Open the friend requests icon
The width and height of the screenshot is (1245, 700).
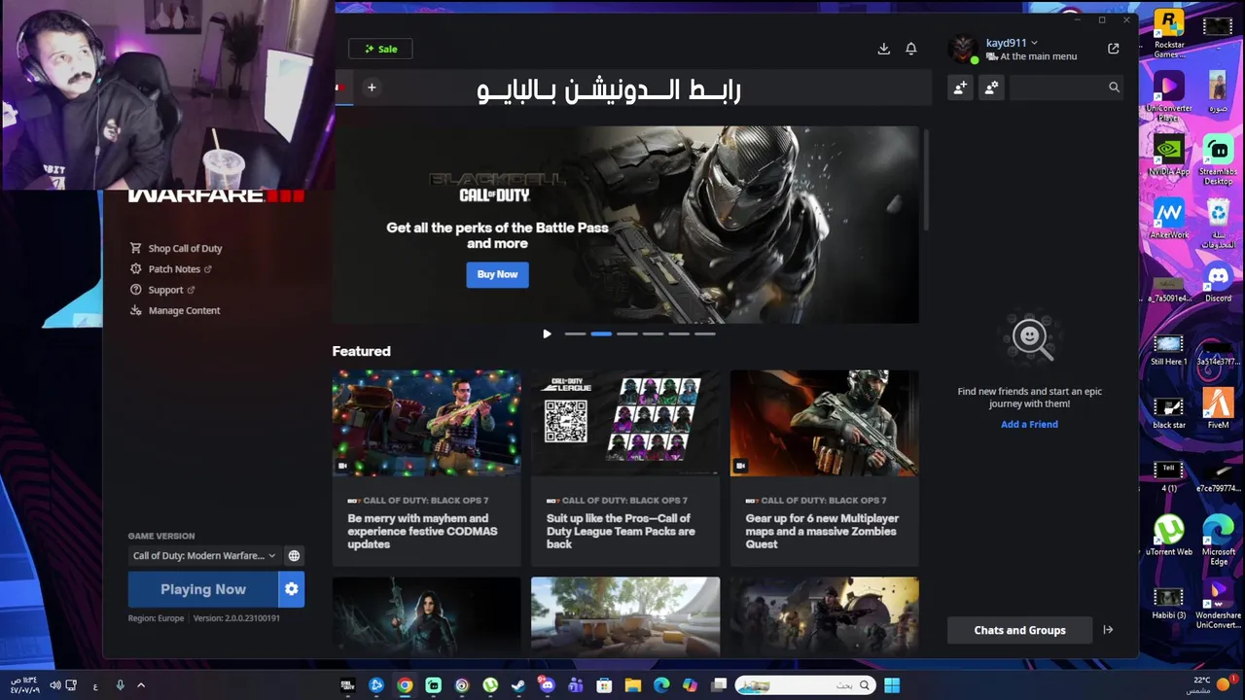click(991, 87)
